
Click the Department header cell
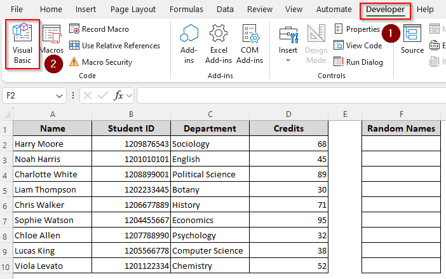[x=210, y=128]
